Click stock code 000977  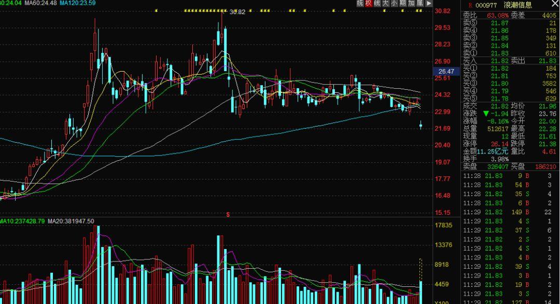pos(486,5)
